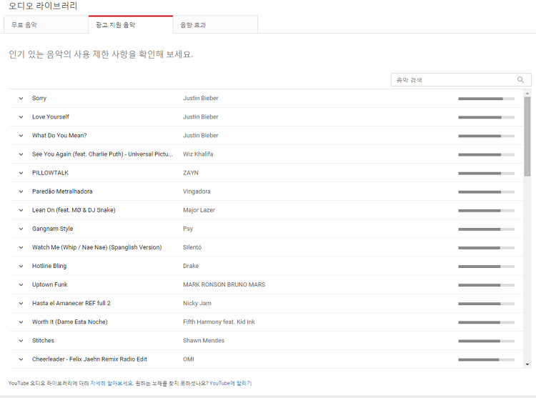The height and width of the screenshot is (398, 536).
Task: Open the 자세히 알아보세요 link
Action: pyautogui.click(x=111, y=383)
